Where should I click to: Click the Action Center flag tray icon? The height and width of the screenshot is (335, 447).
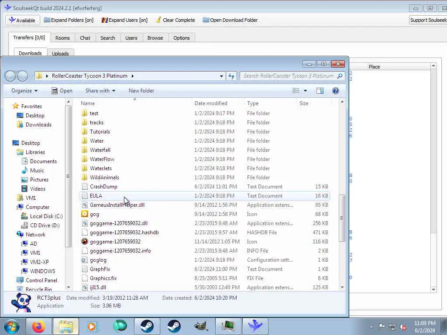coord(382,326)
